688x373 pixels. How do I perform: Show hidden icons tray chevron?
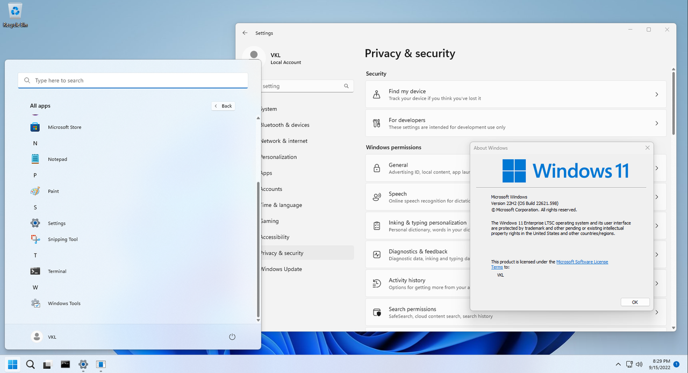point(618,364)
